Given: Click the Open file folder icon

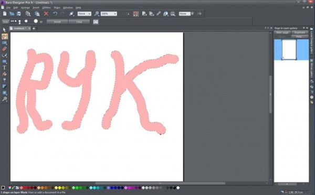Looking at the screenshot, I should click(x=12, y=14).
